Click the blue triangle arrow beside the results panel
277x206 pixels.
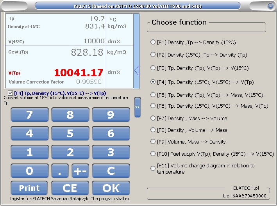coord(137,71)
